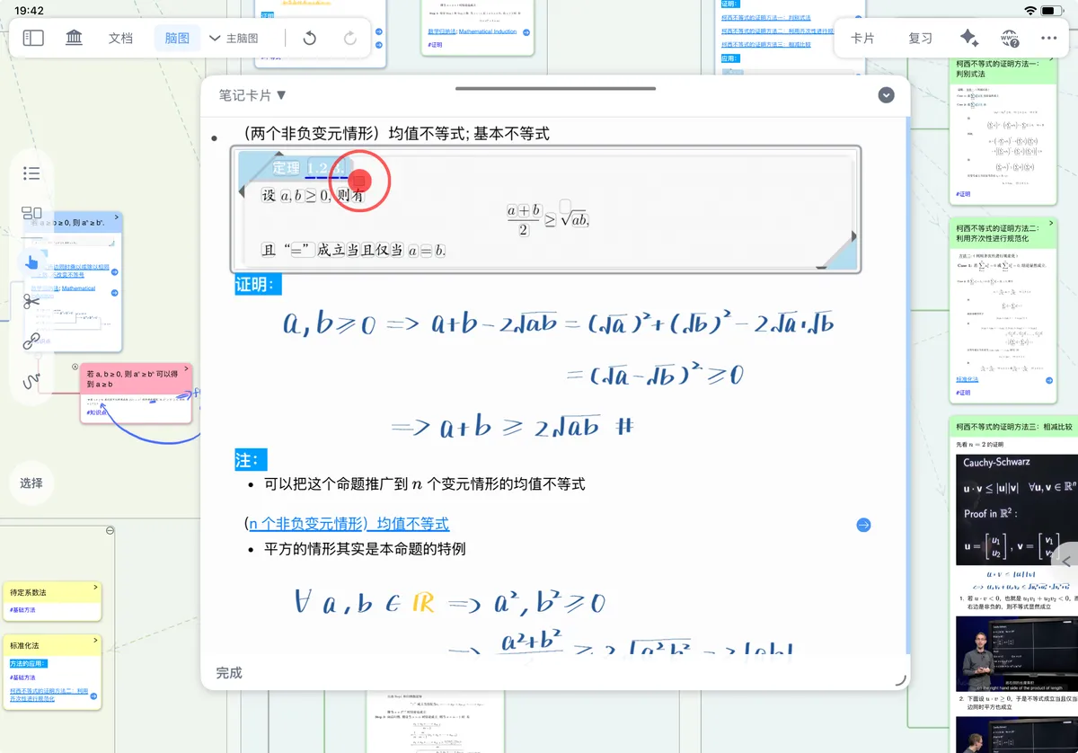Click 方法的应用: label in 标准化法 card
1078x753 pixels.
pos(28,663)
